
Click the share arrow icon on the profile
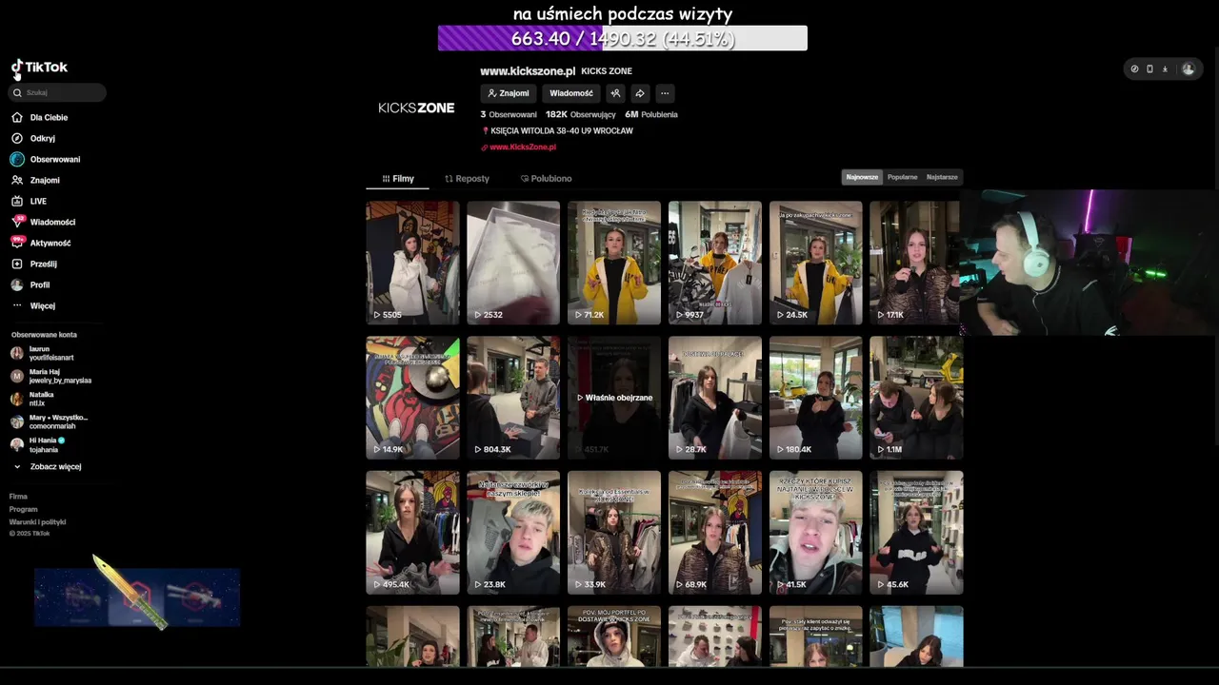point(640,93)
